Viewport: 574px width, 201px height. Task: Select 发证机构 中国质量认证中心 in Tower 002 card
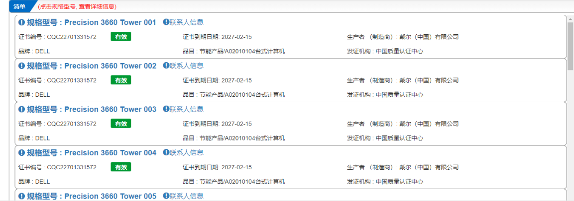coord(385,95)
